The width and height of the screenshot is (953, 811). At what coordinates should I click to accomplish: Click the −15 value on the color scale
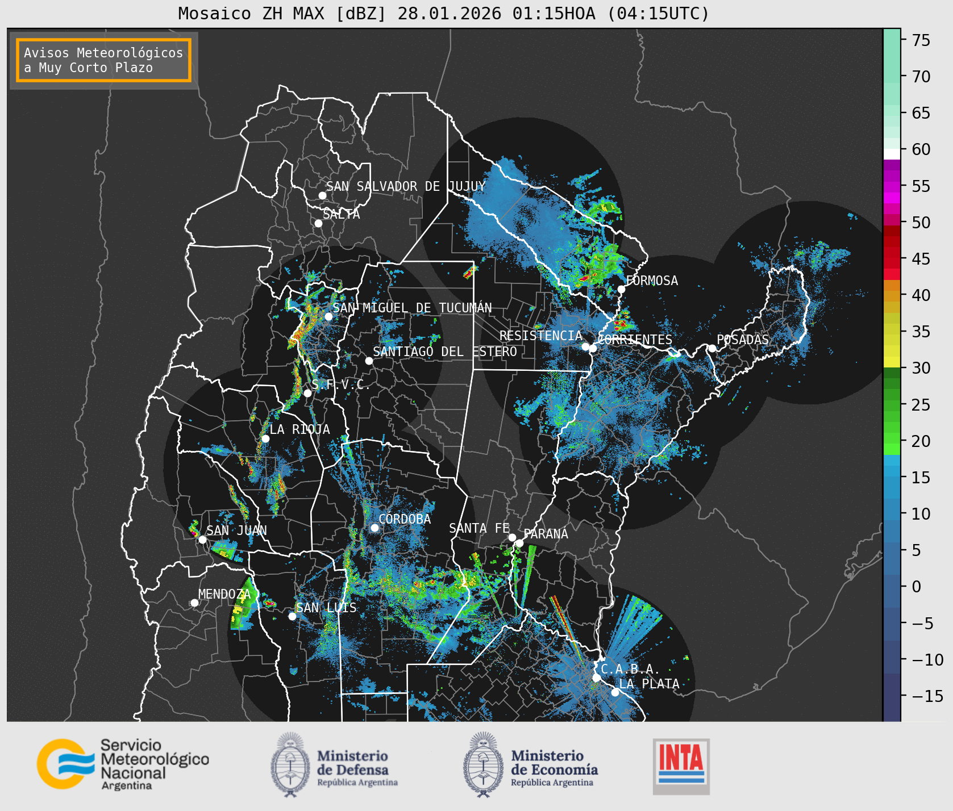(x=927, y=696)
